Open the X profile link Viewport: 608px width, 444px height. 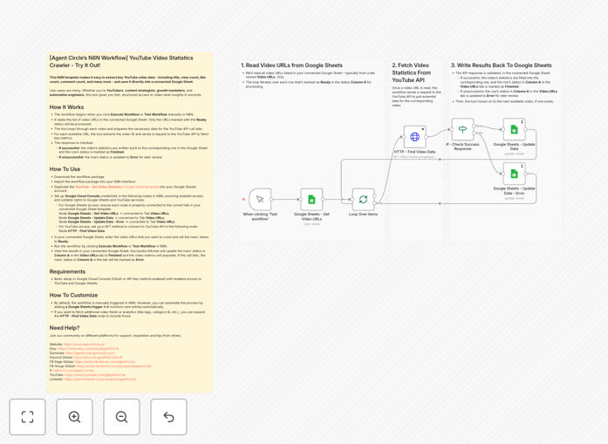coord(73,371)
